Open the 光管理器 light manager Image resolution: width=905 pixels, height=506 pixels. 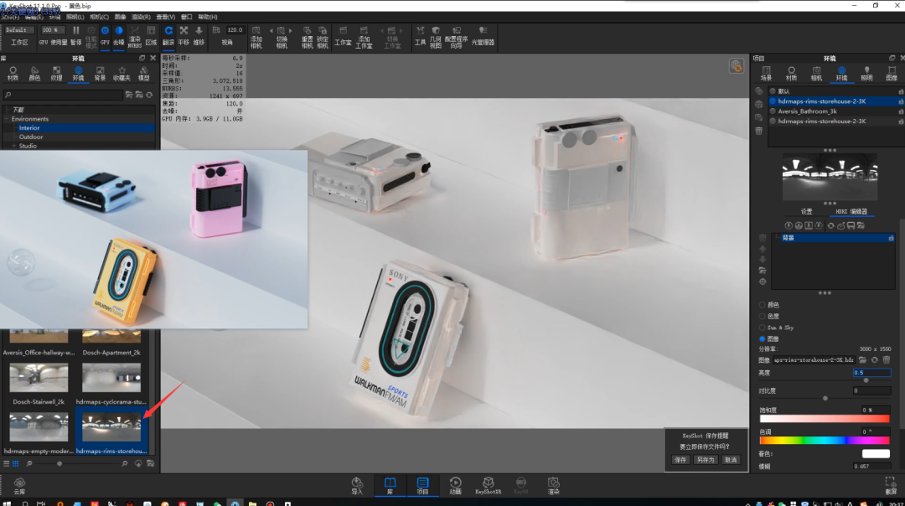click(483, 34)
